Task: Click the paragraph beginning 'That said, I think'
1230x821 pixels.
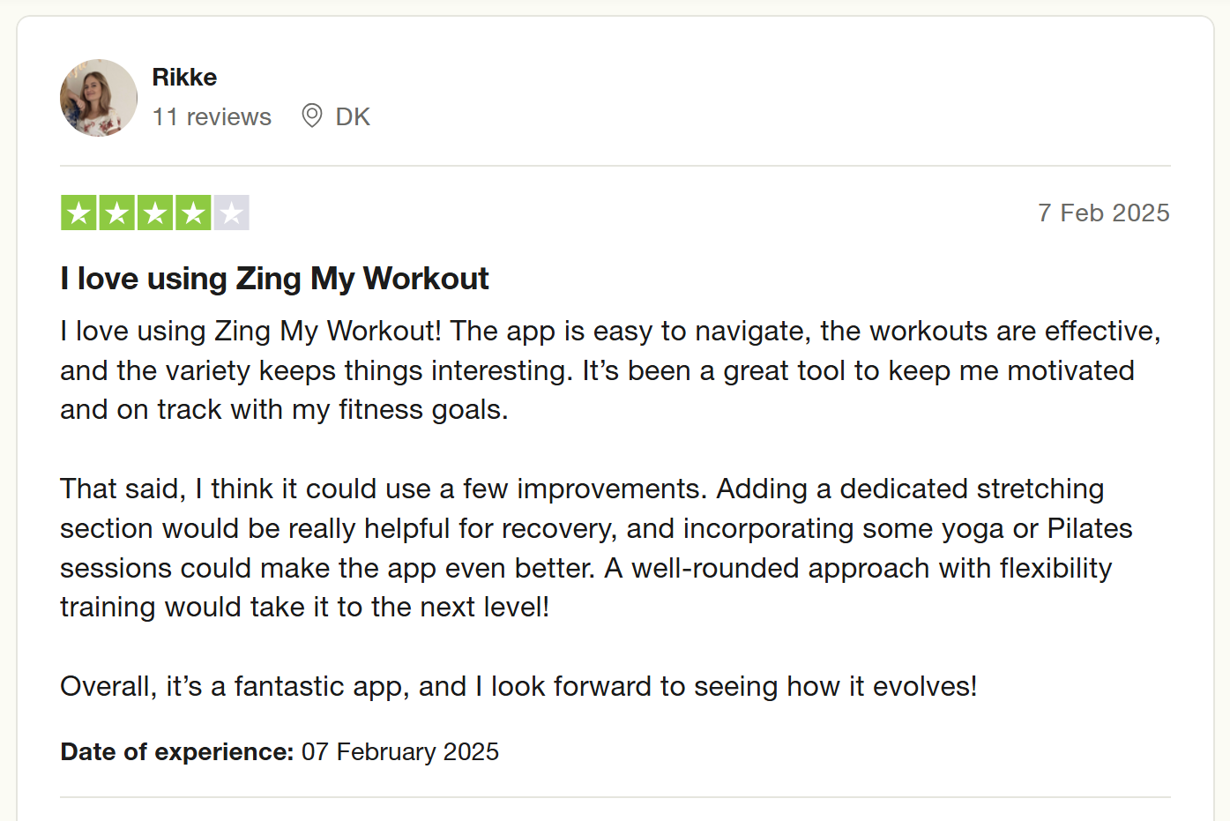Action: tap(596, 548)
